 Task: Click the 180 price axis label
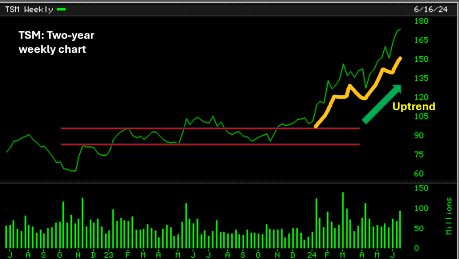pyautogui.click(x=422, y=21)
